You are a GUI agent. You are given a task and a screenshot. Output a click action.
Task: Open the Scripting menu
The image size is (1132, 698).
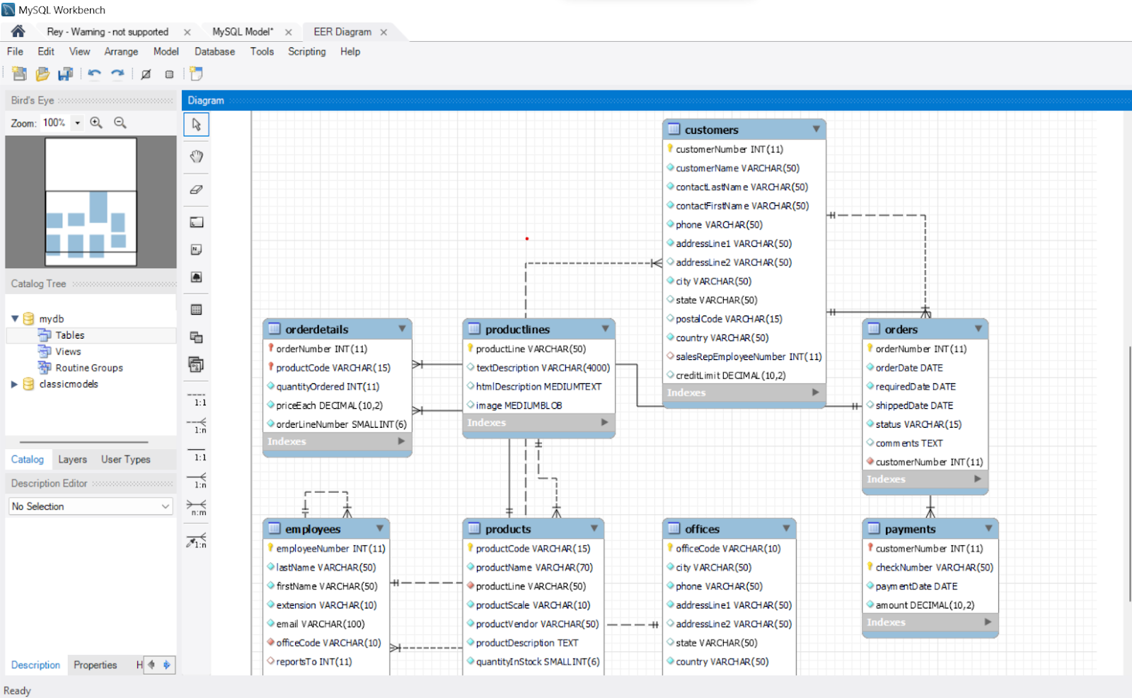[306, 52]
